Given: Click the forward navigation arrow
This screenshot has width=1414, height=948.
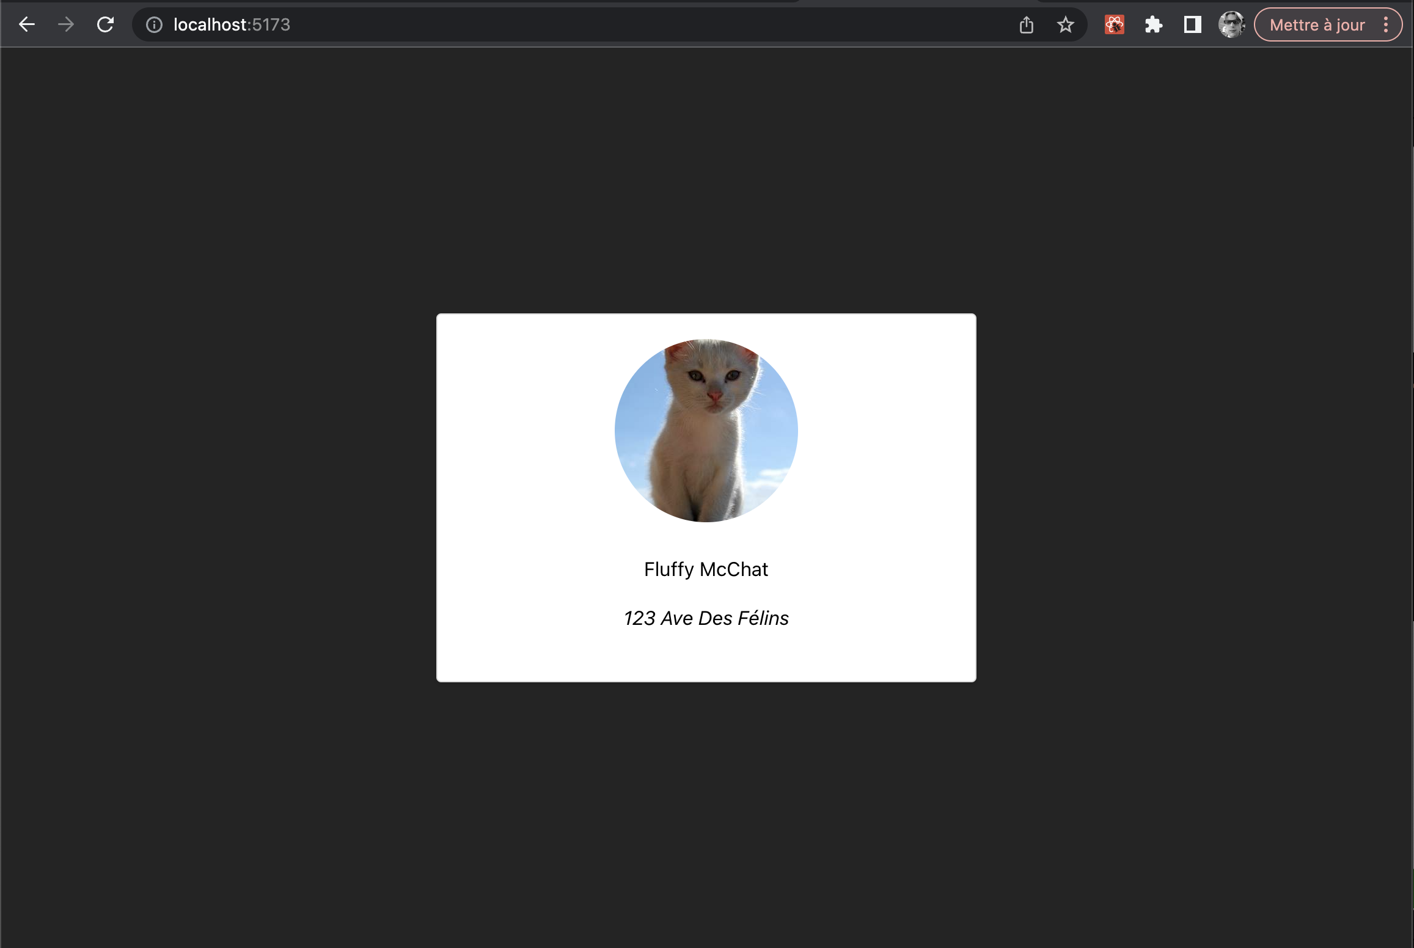Looking at the screenshot, I should pyautogui.click(x=65, y=24).
